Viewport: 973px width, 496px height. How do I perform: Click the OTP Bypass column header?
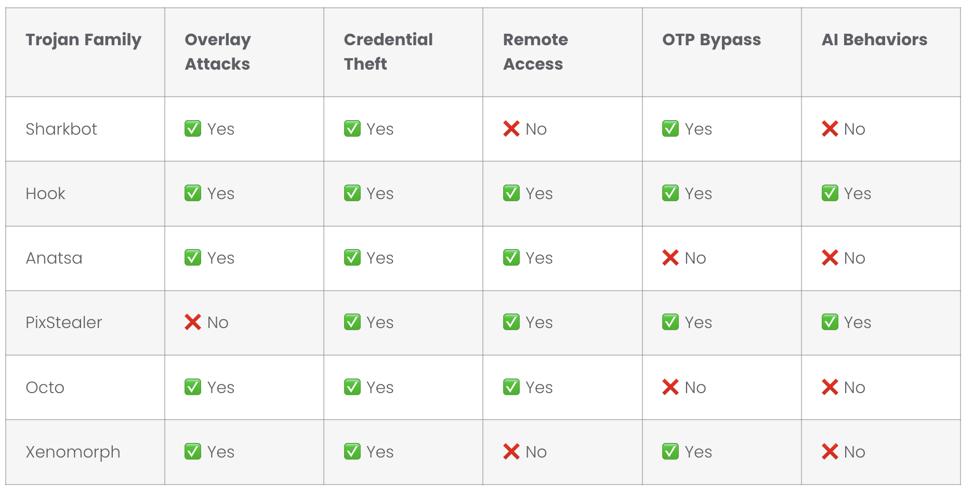712,40
